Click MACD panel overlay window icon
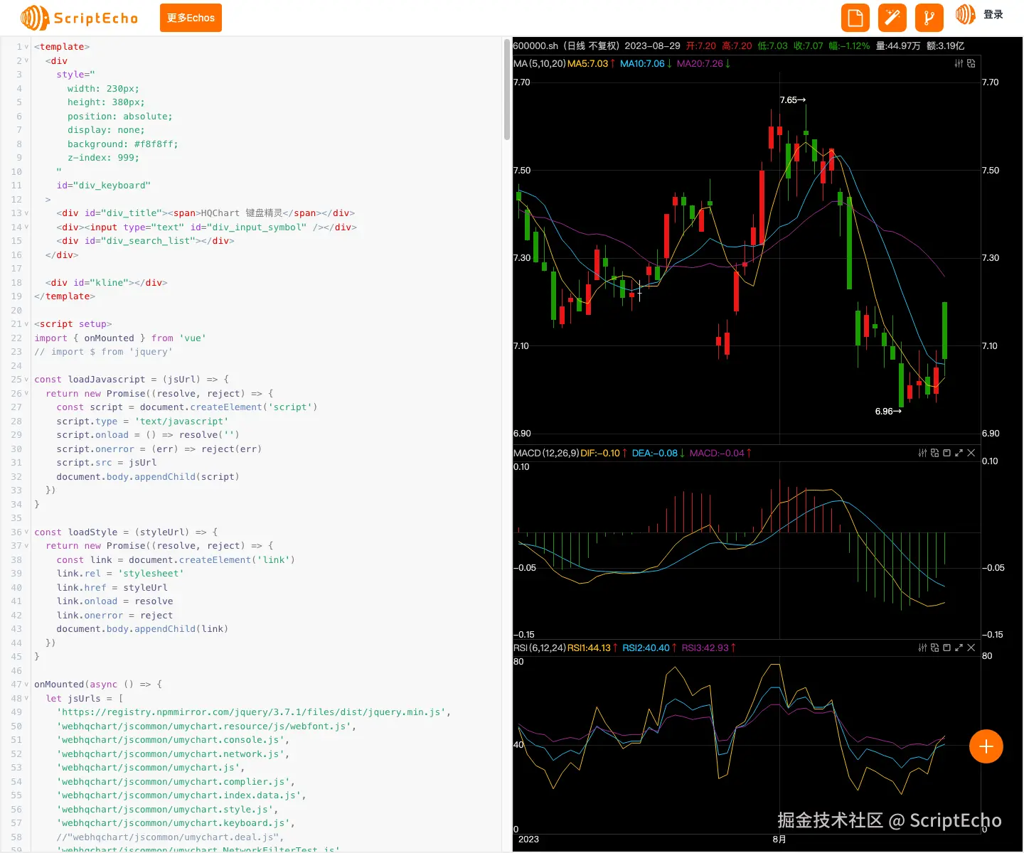The height and width of the screenshot is (853, 1024). pyautogui.click(x=946, y=453)
